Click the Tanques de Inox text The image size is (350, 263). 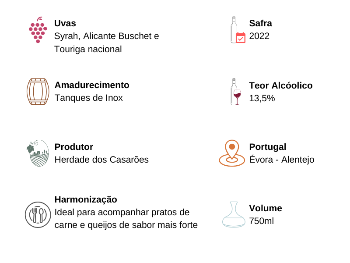pos(89,98)
